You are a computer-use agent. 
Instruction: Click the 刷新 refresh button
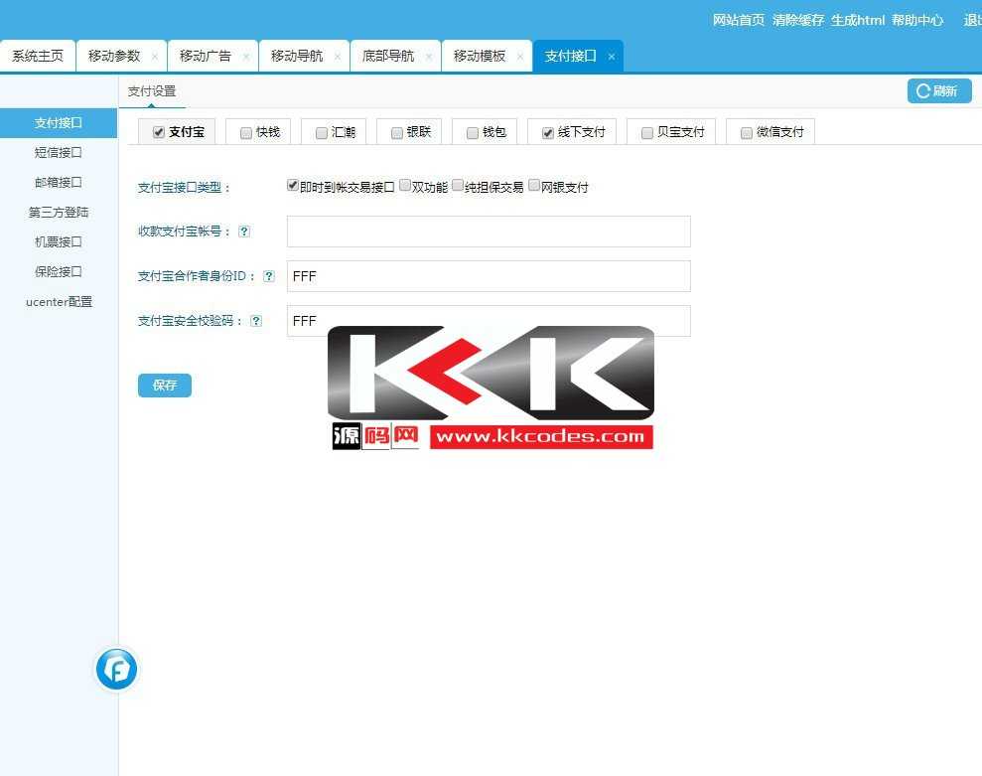pos(939,91)
